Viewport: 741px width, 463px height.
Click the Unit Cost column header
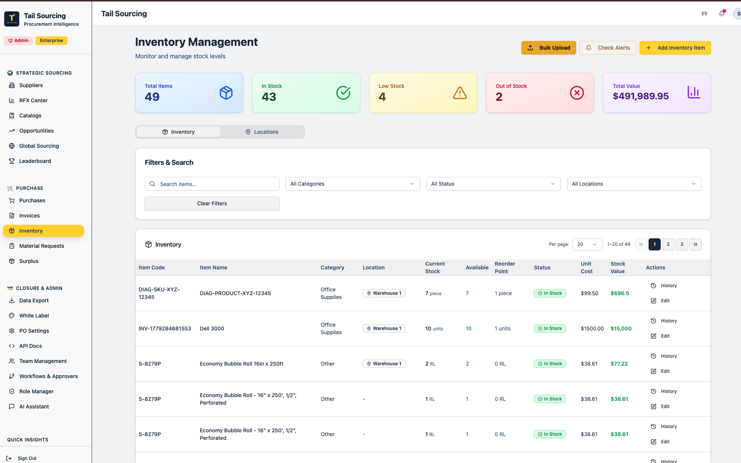pyautogui.click(x=587, y=267)
